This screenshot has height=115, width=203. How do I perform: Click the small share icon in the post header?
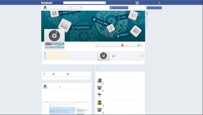60,87
